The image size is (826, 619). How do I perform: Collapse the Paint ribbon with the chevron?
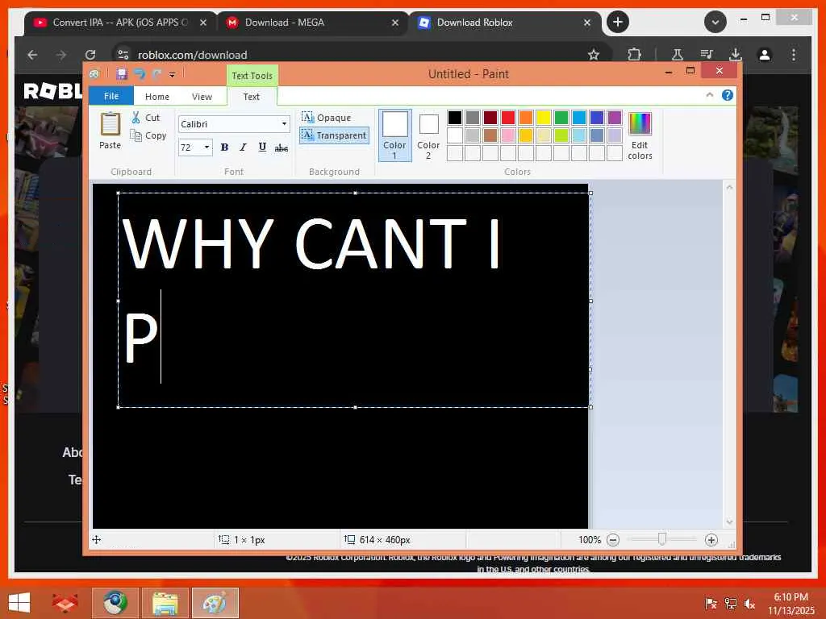point(710,95)
